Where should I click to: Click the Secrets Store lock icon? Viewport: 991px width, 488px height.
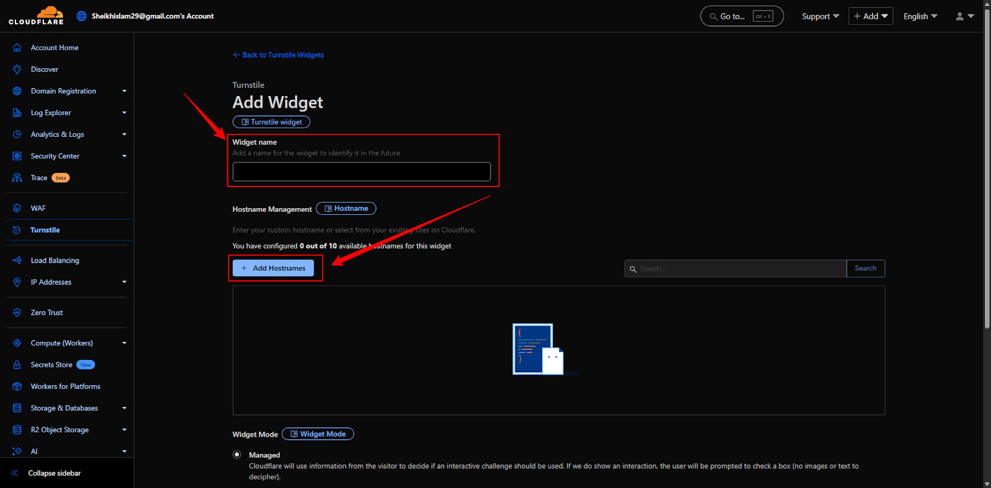[17, 365]
